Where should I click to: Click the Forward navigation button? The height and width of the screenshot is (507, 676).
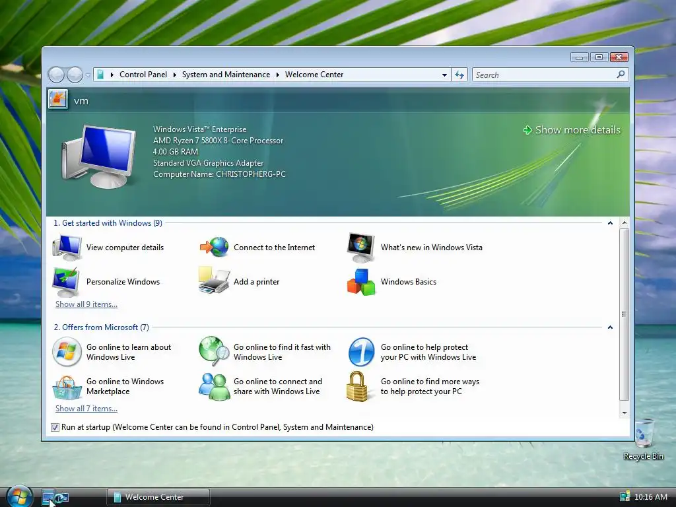[75, 75]
